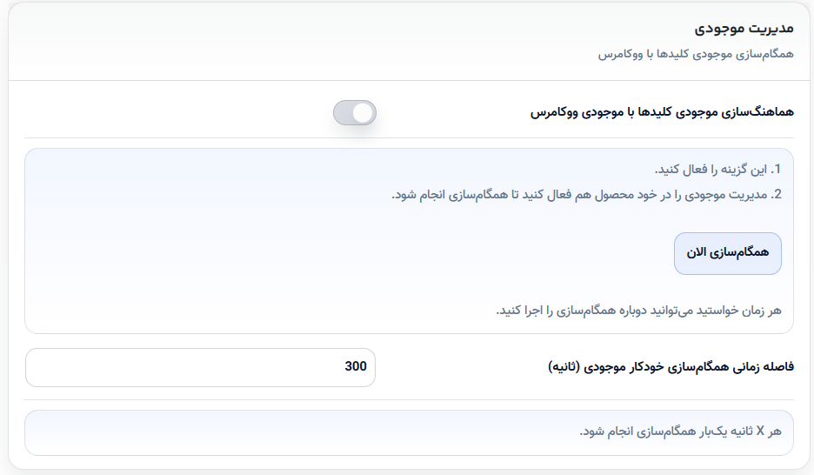Viewport: 814px width, 475px height.
Task: Click empty left area of the interval input
Action: coord(156,367)
